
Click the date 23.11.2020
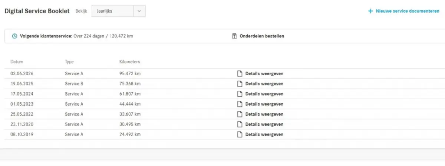pyautogui.click(x=22, y=124)
